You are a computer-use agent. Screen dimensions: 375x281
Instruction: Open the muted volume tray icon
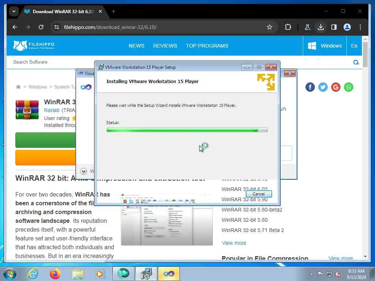pyautogui.click(x=338, y=274)
